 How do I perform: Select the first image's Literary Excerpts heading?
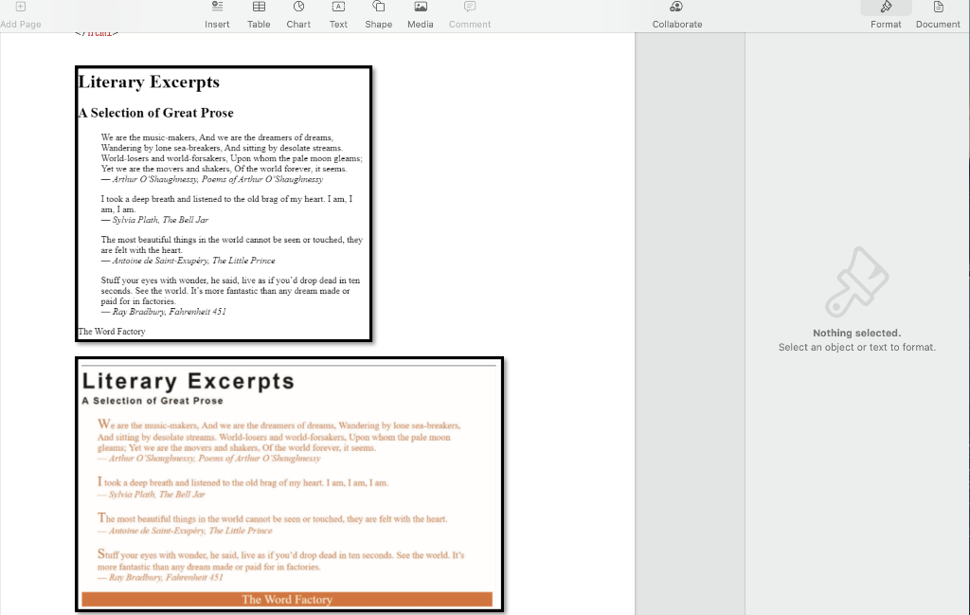coord(149,81)
